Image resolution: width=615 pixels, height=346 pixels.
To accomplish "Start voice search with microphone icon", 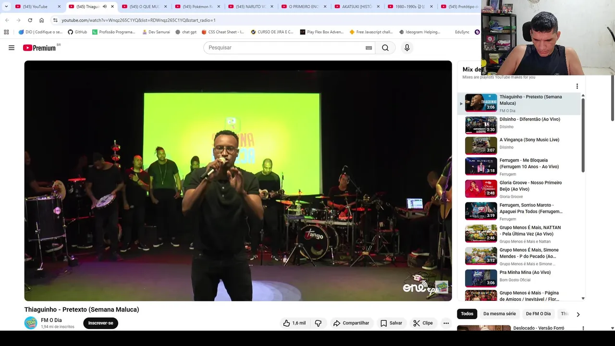I will [407, 48].
